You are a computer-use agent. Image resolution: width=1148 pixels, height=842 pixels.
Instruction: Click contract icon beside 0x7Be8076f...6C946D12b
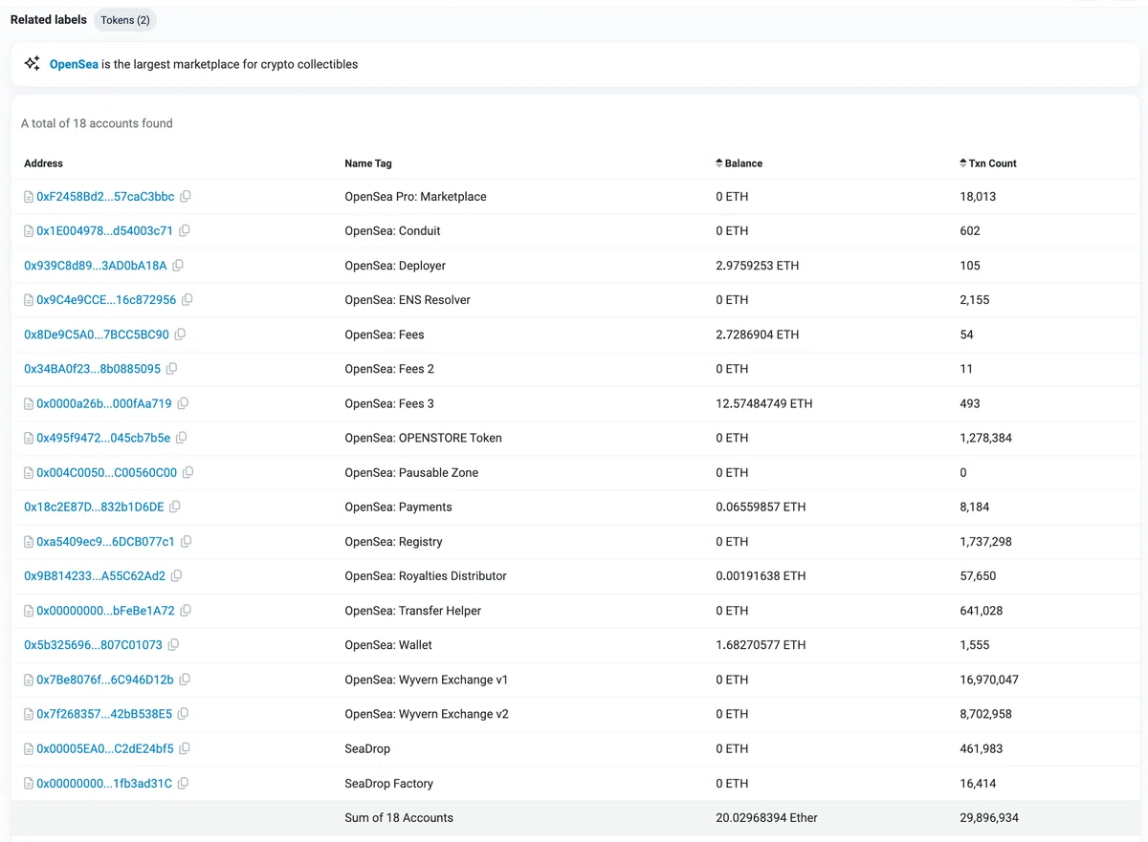coord(29,680)
